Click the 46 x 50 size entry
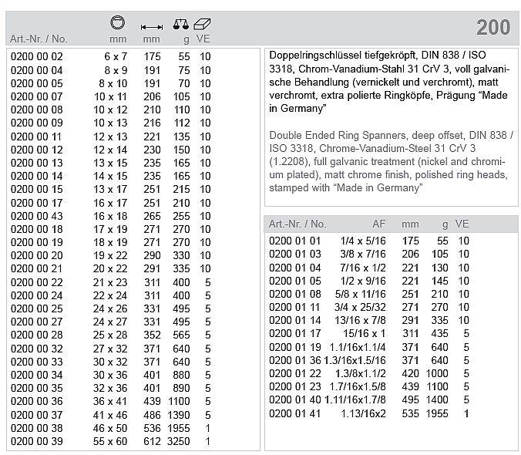 tap(110, 428)
